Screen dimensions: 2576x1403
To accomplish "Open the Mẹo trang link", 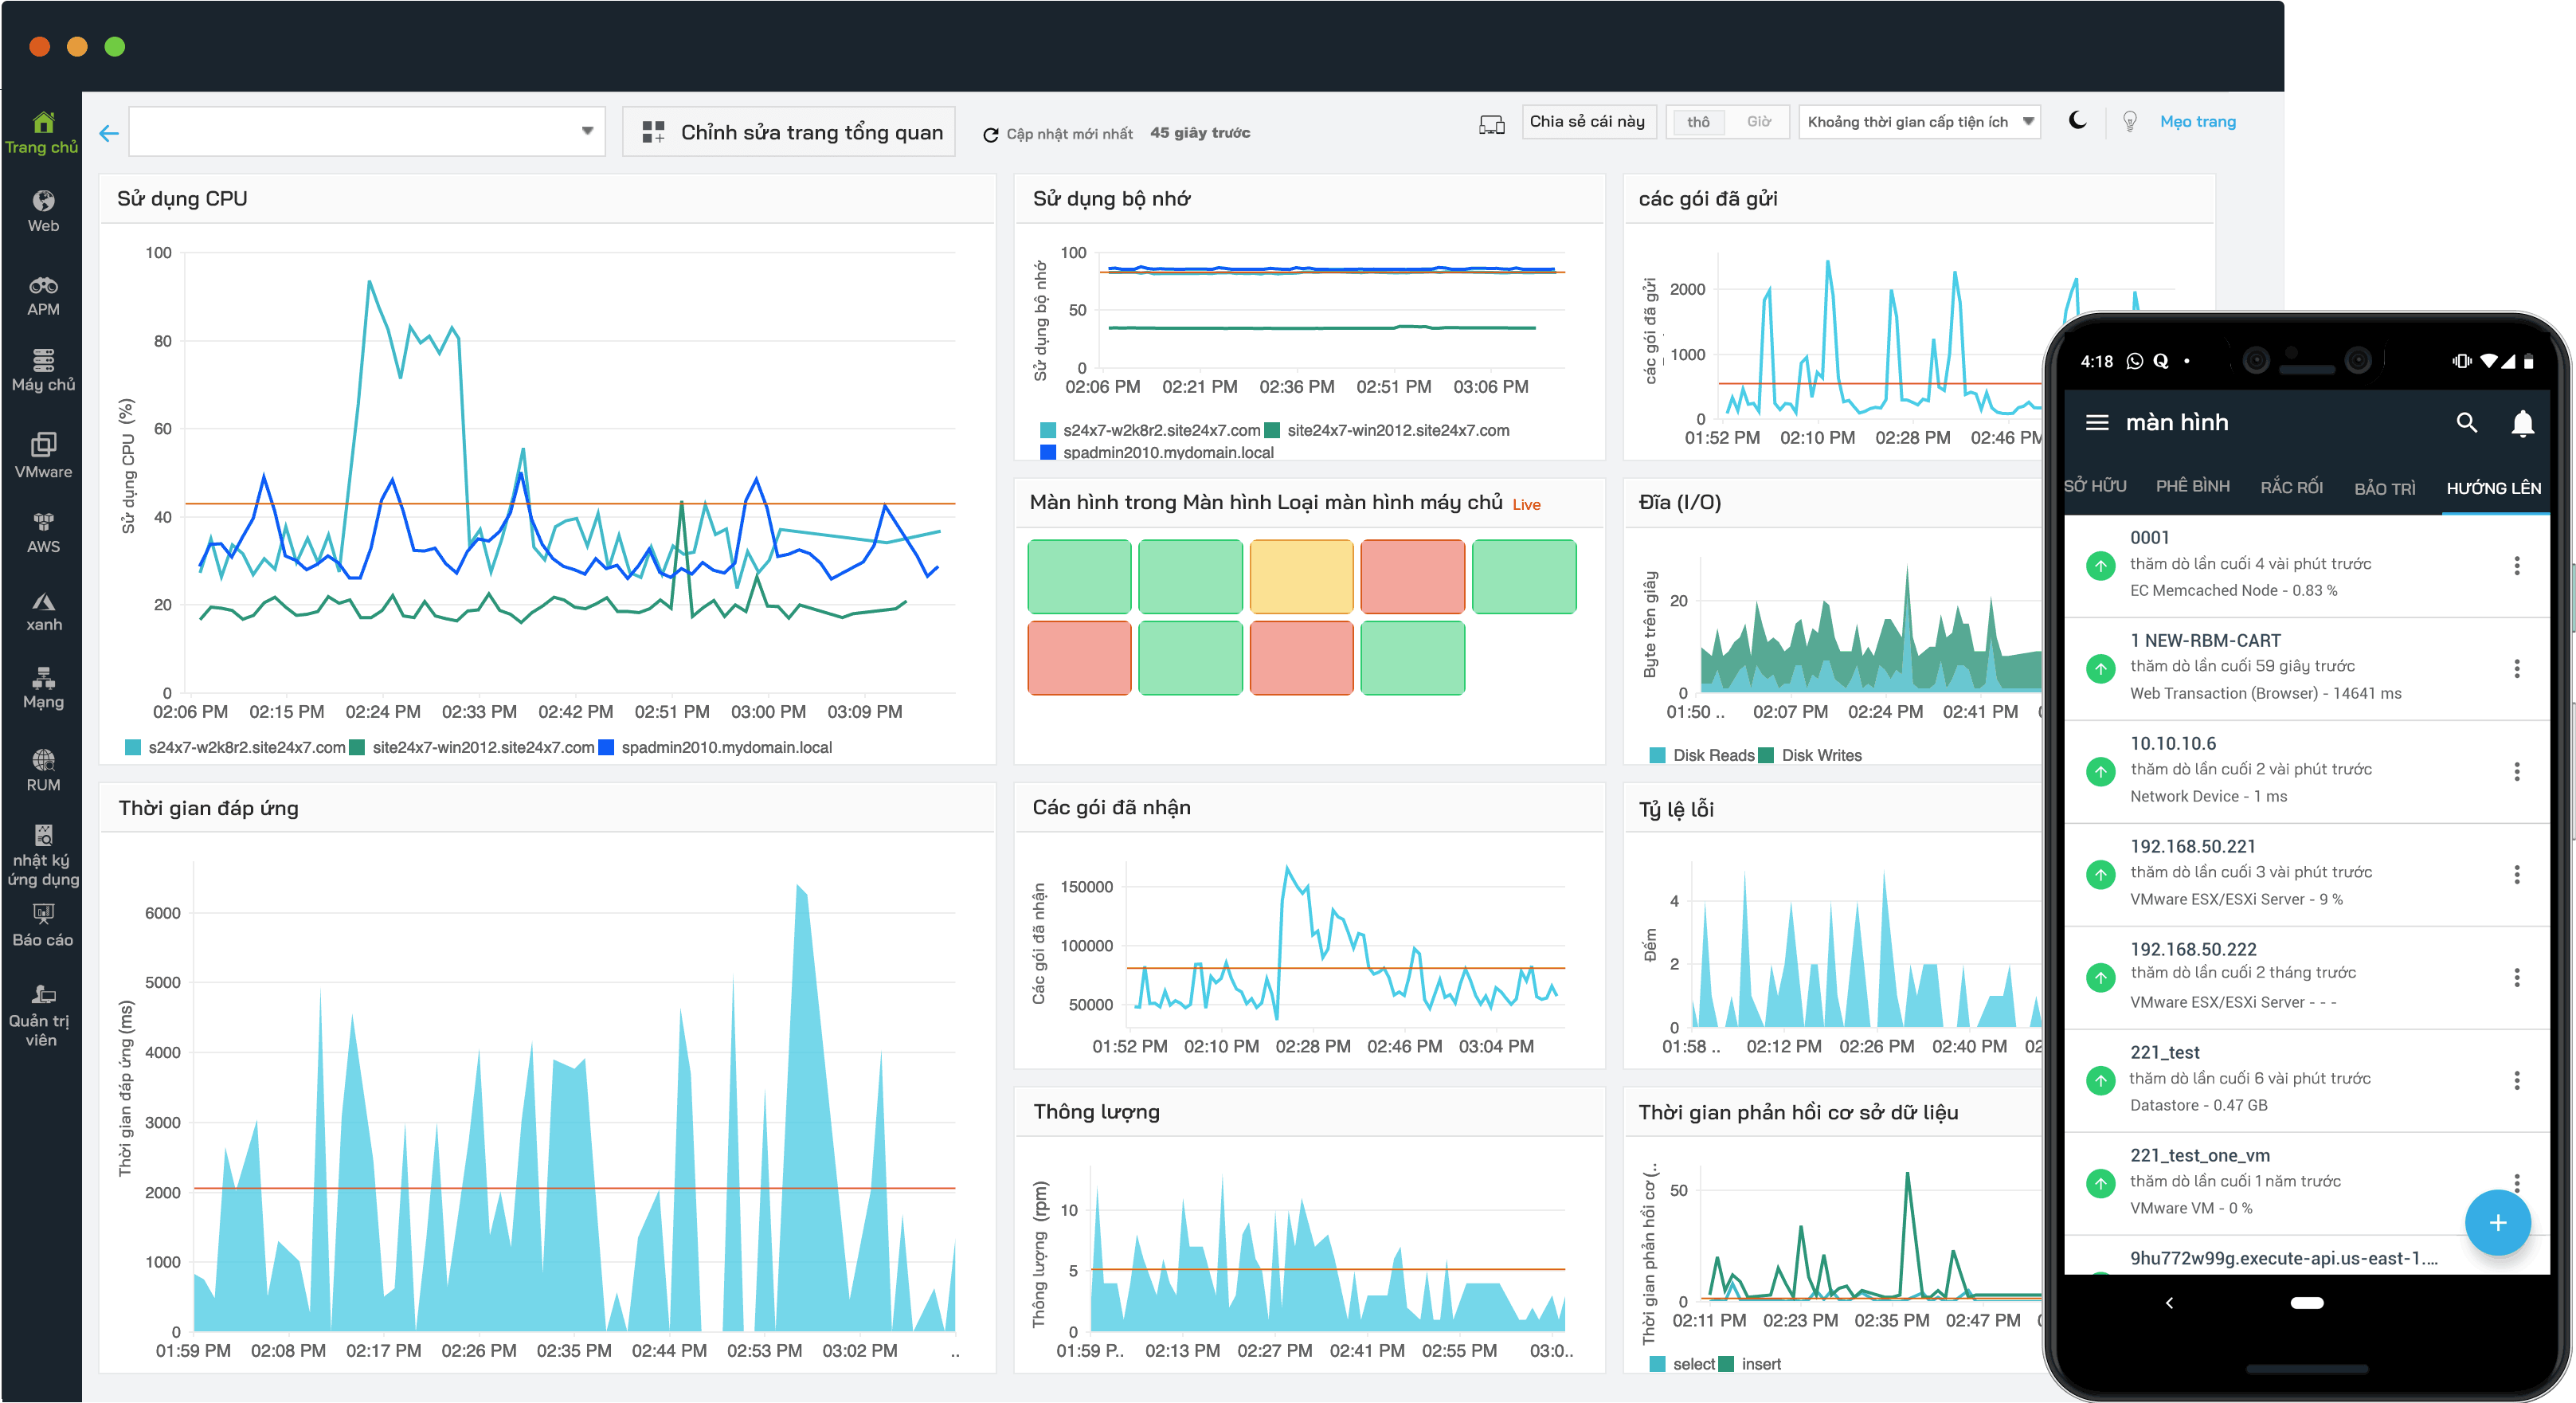I will 2198,121.
